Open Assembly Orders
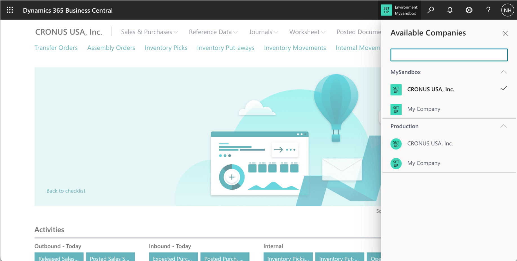Viewport: 517px width, 261px height. [111, 48]
